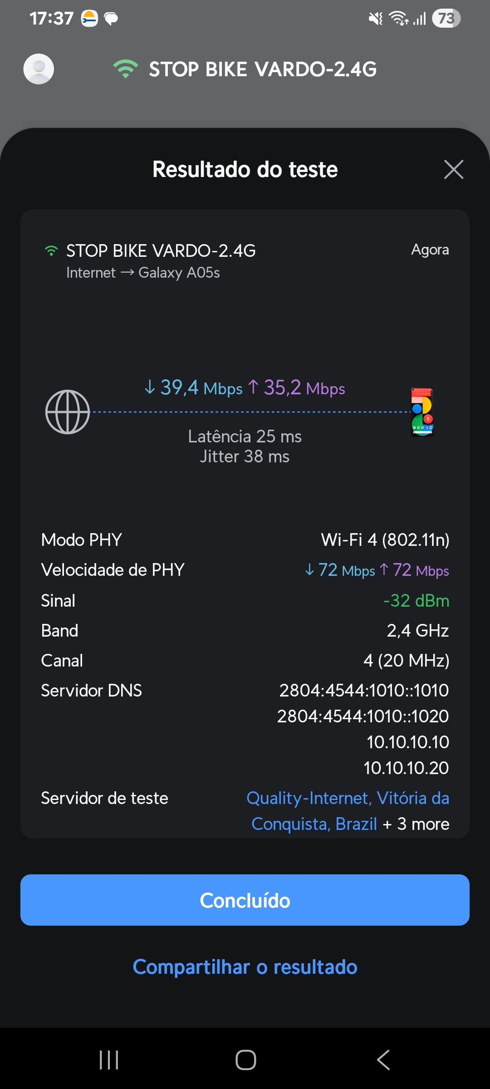Open the recent apps navigation icon
Screen dimensions: 490x1089
point(109,1060)
